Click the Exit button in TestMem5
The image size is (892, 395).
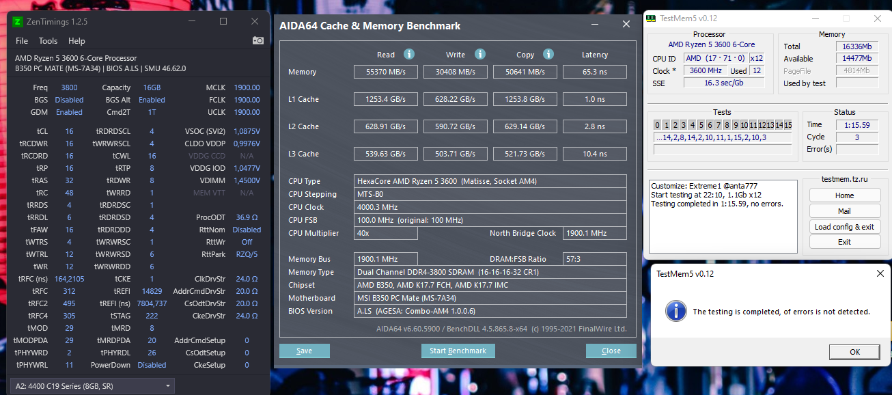[844, 242]
